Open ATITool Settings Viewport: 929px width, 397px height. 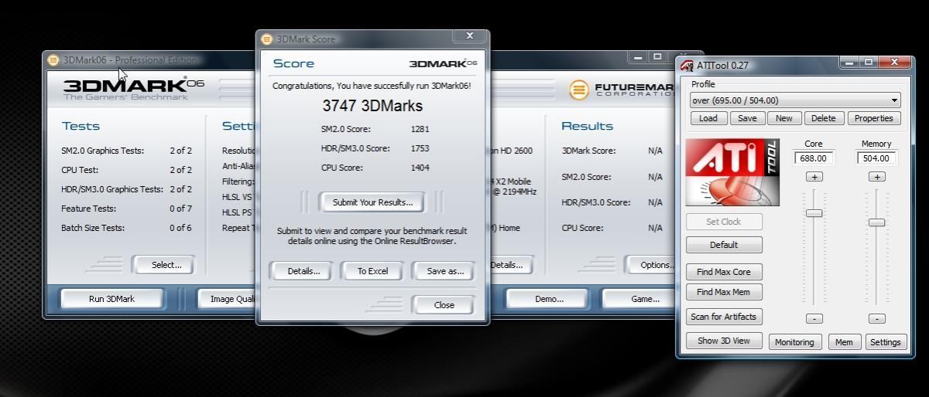point(885,342)
